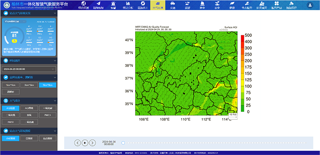
Task: Open the globe comprehensive monitoring icon
Action: click(84, 4)
